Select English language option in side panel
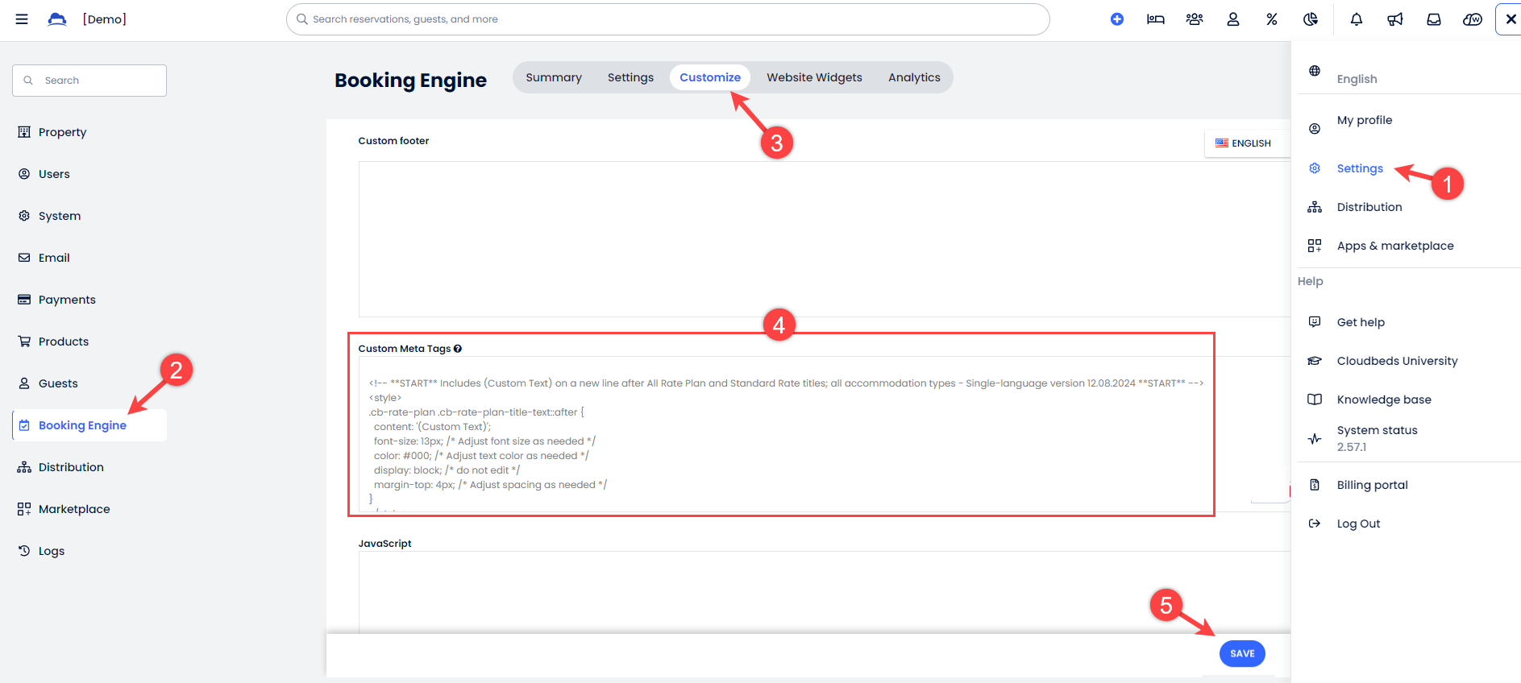 [x=1357, y=79]
